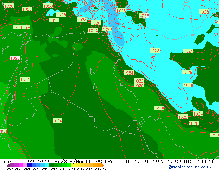Click the dark green legend swatch above 287
219x170 pixels.
coord(51,165)
